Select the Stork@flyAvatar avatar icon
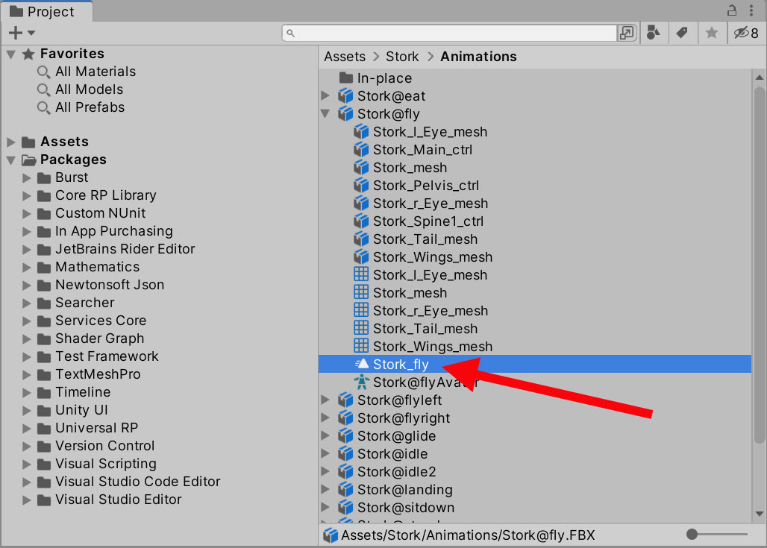Viewport: 767px width, 548px height. [361, 382]
